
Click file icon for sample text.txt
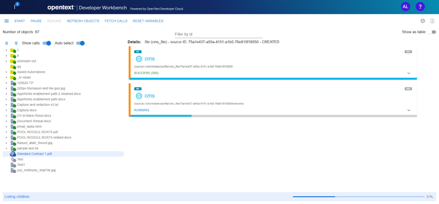point(13,148)
